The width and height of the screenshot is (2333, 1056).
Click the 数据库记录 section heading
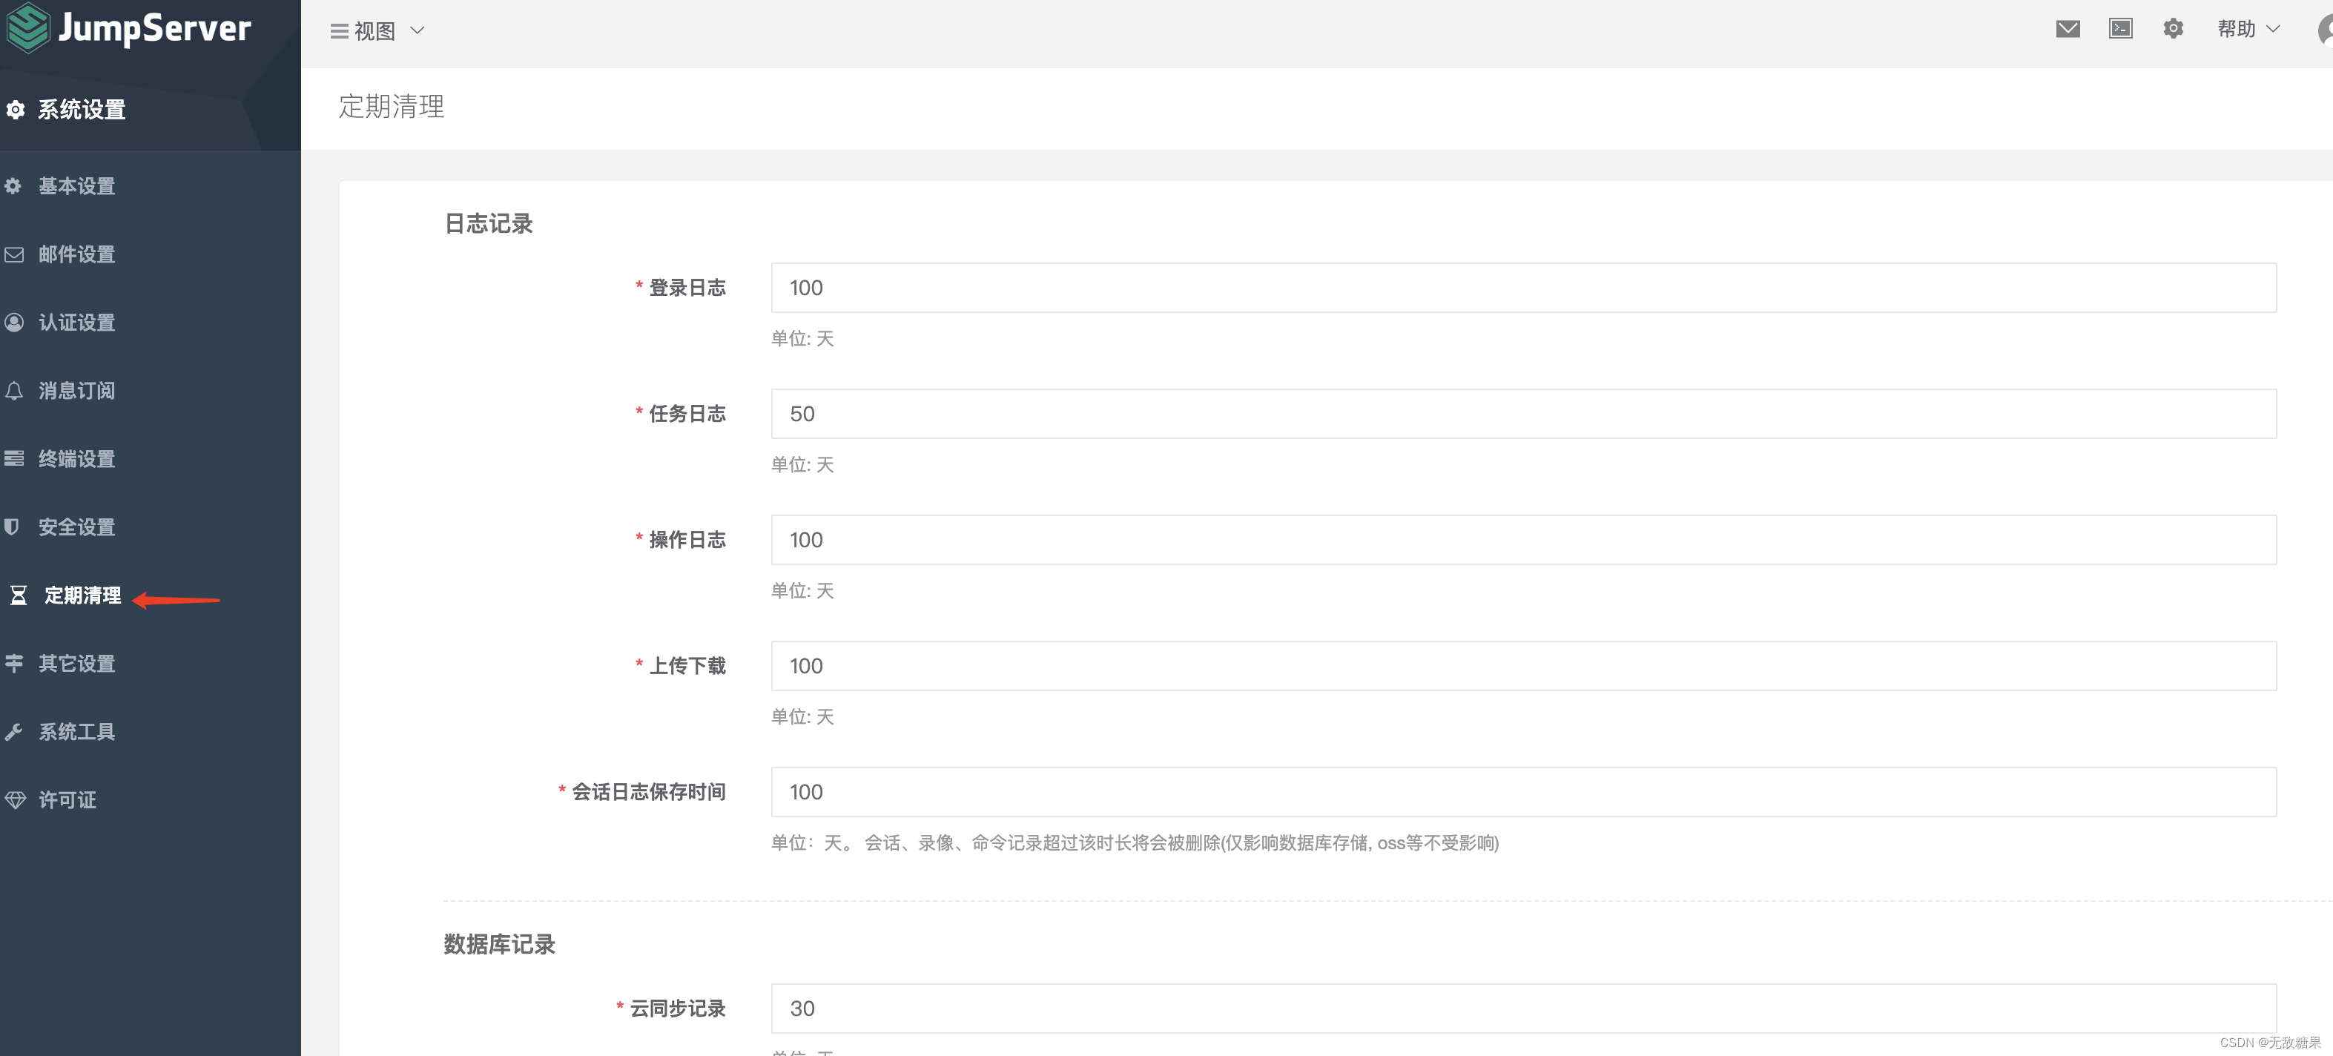(x=499, y=945)
